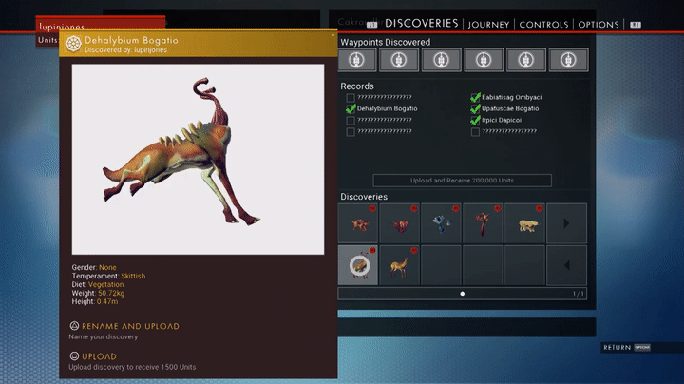This screenshot has height=384, width=684.
Task: Click the Weight 50.72kg value
Action: point(111,293)
